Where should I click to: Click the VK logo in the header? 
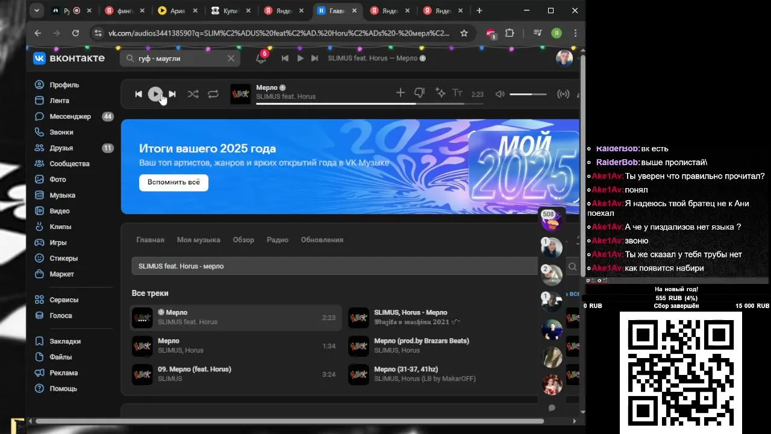[x=69, y=58]
